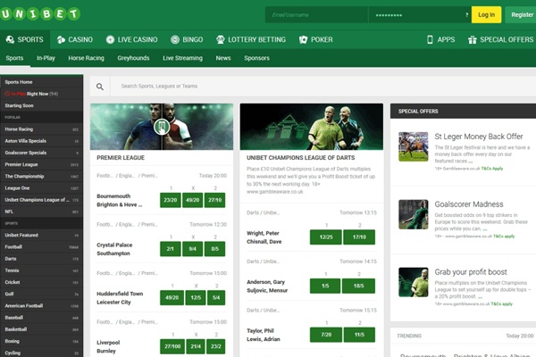Viewport: 536px width, 357px height.
Task: Select Goalscorer Specials in sidebar
Action: (41, 153)
